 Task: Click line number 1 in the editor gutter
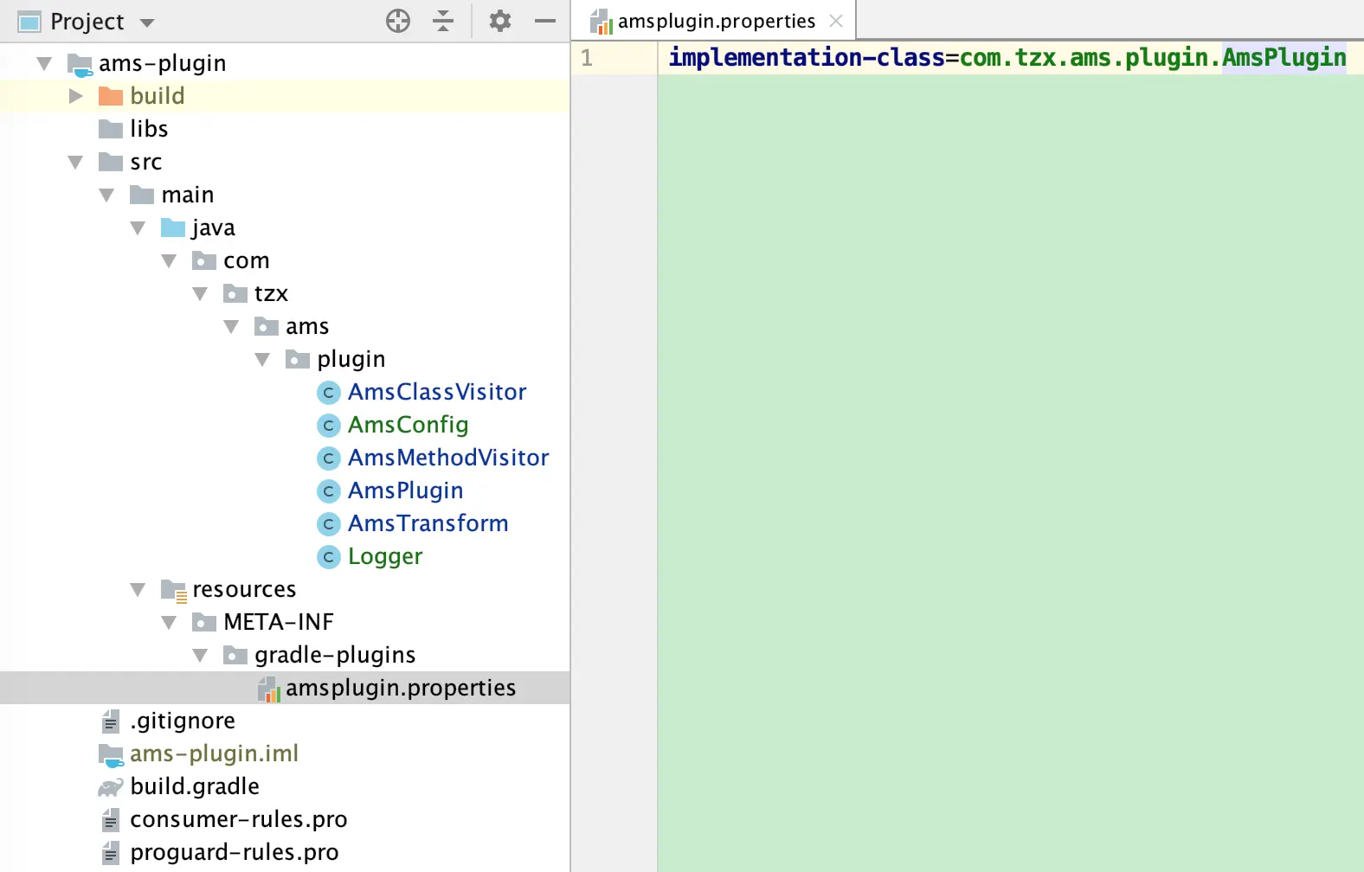(587, 58)
